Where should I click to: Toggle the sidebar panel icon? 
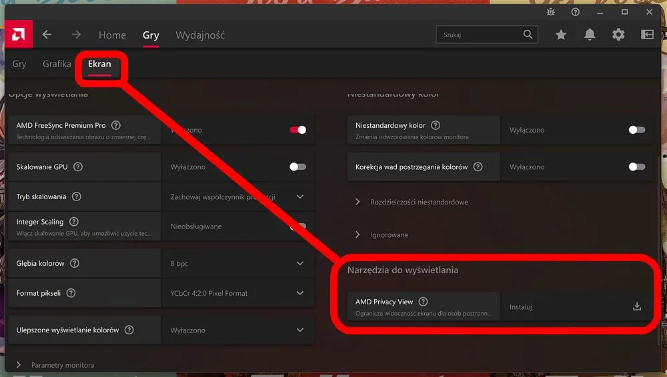pyautogui.click(x=647, y=35)
